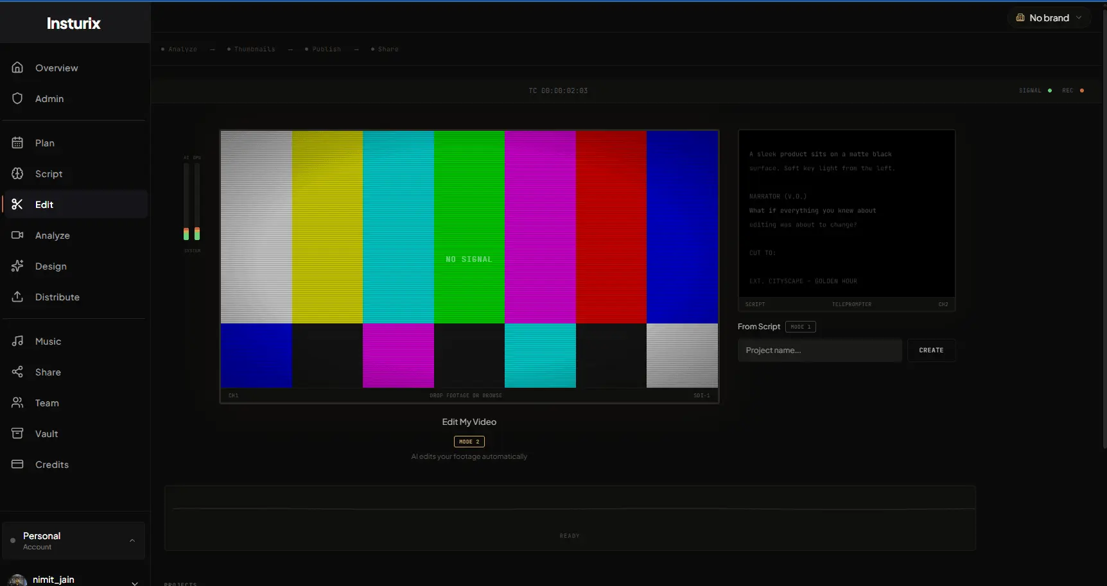Image resolution: width=1107 pixels, height=586 pixels.
Task: Click the REC indicator
Action: click(1073, 90)
